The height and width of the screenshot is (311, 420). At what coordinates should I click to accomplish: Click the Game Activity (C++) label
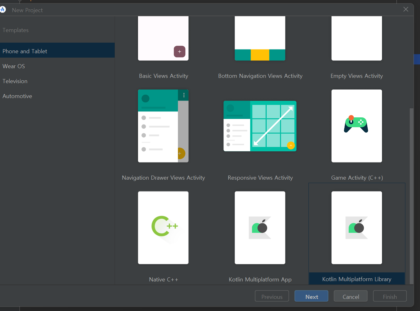pyautogui.click(x=357, y=178)
